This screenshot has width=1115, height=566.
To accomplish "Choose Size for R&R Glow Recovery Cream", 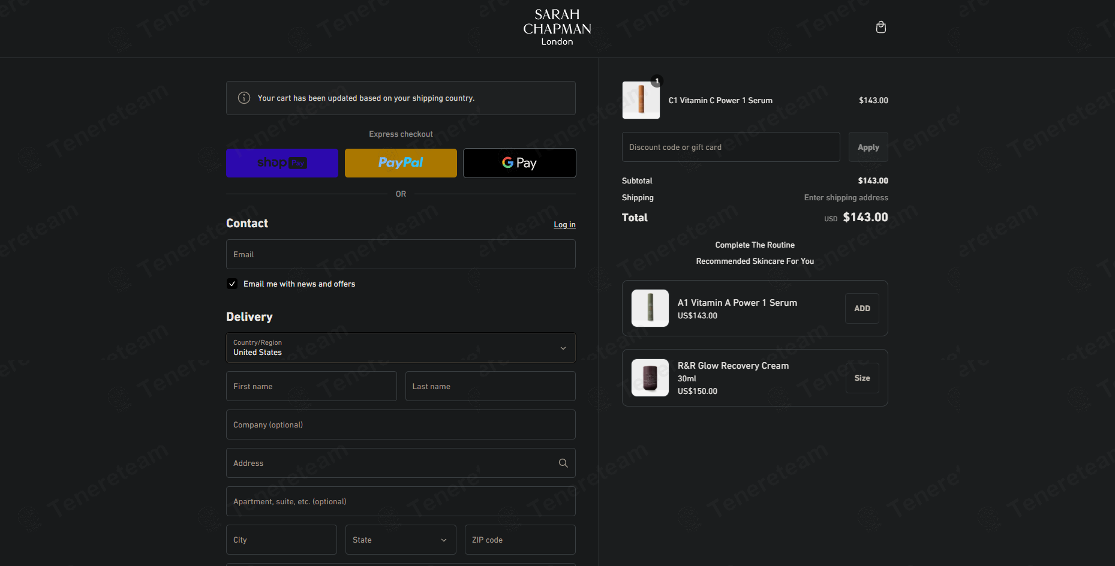I will (x=862, y=378).
